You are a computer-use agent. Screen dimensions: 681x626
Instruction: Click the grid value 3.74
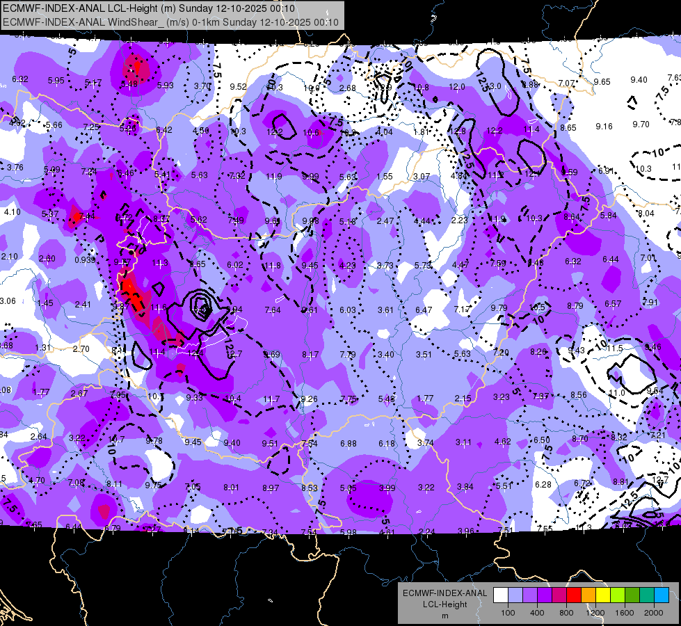426,442
